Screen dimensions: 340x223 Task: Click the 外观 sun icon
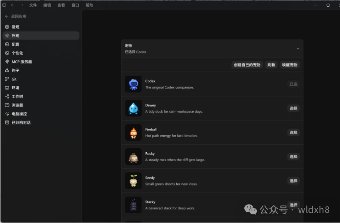pyautogui.click(x=7, y=36)
